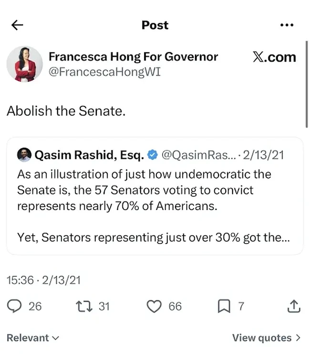Repost using the retweet arrows icon

point(84,306)
